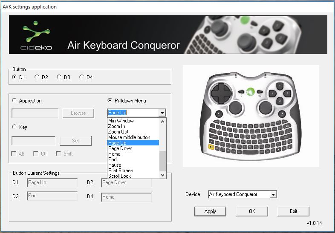Viewport: 335px width, 233px height.
Task: Pick Min Window from the list
Action: click(133, 121)
